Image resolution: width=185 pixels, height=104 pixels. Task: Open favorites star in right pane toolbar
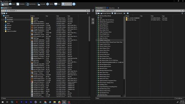124,13
